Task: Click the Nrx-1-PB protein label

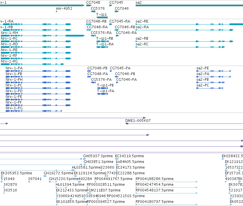Action: (x=14, y=74)
